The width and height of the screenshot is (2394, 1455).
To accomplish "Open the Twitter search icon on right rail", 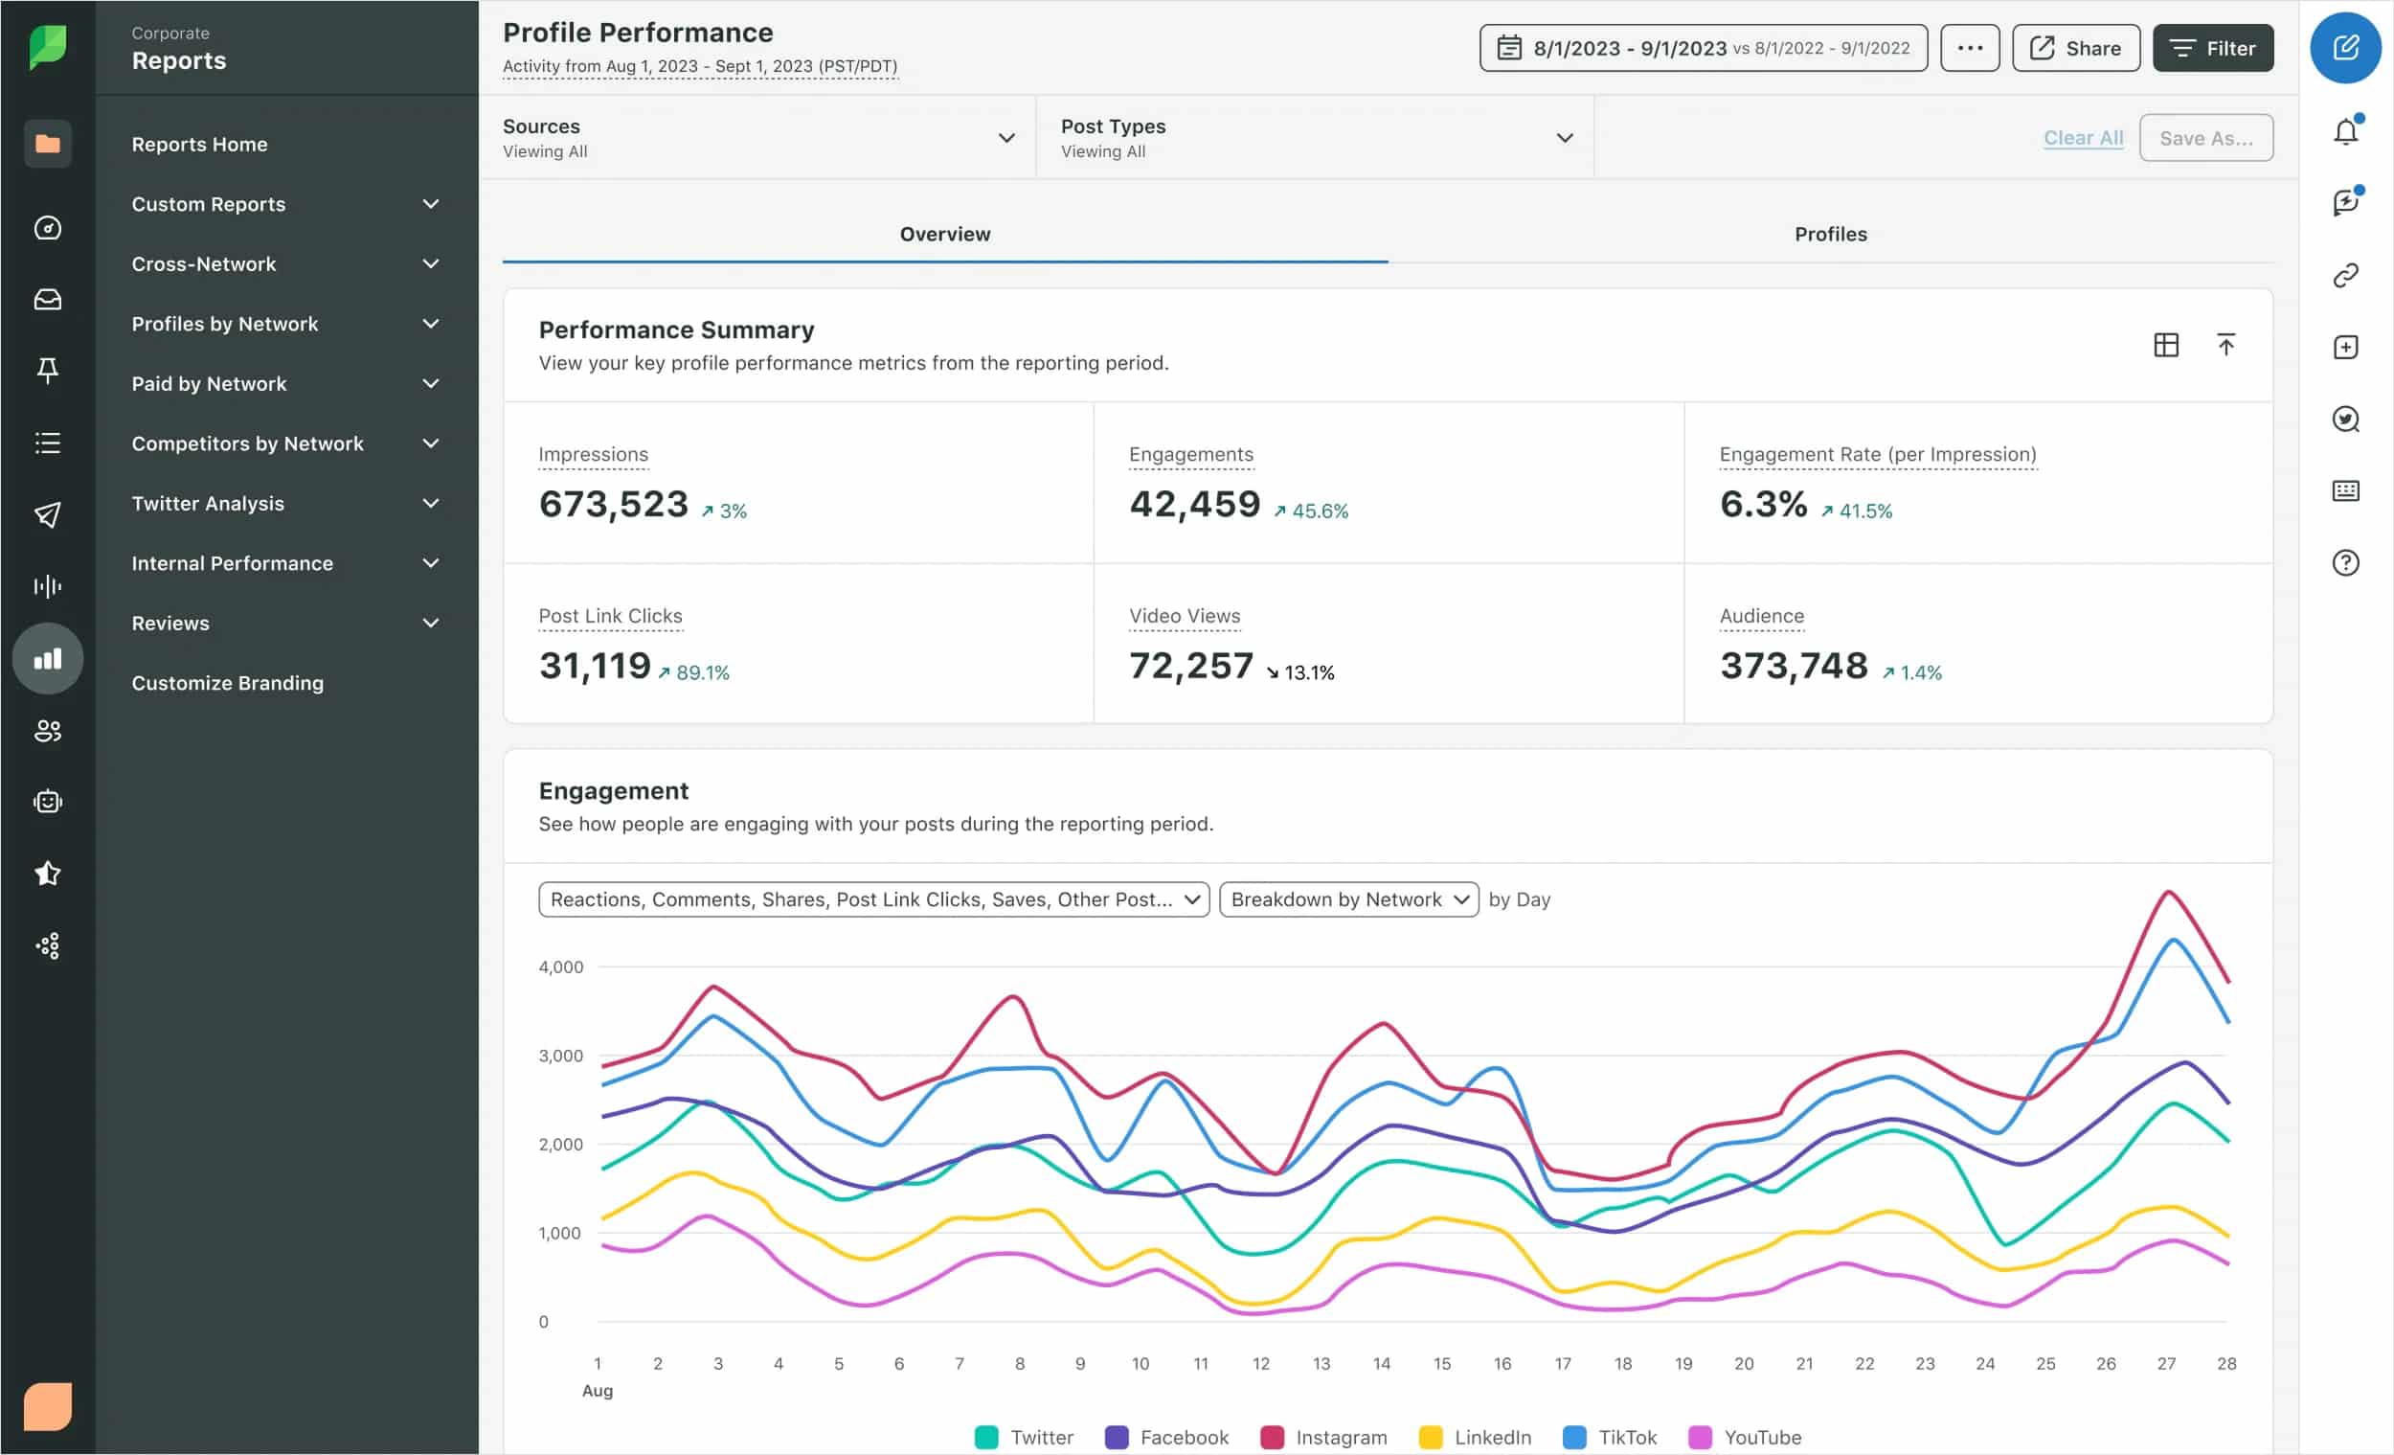I will (2347, 419).
